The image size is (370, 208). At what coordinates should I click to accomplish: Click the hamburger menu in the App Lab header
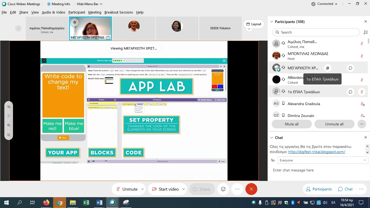click(224, 61)
